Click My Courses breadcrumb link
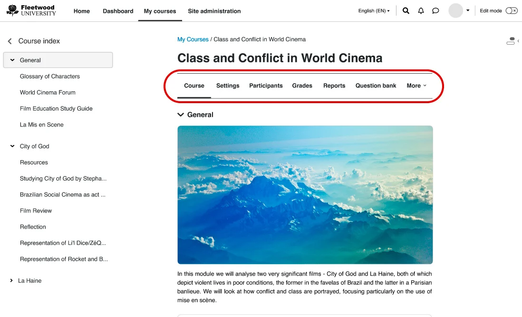The height and width of the screenshot is (317, 522). (193, 39)
